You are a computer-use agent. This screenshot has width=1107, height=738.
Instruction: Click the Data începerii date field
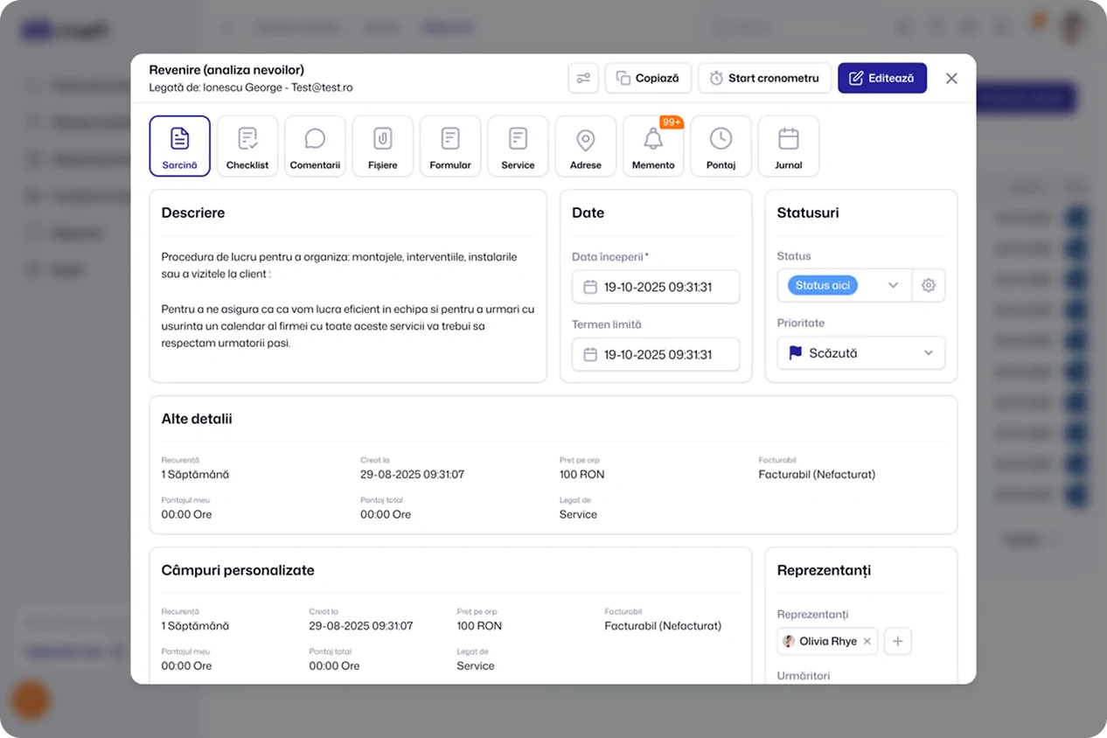click(x=656, y=287)
